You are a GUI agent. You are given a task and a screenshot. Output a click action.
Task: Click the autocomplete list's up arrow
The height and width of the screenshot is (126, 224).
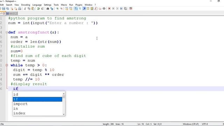click(x=64, y=94)
